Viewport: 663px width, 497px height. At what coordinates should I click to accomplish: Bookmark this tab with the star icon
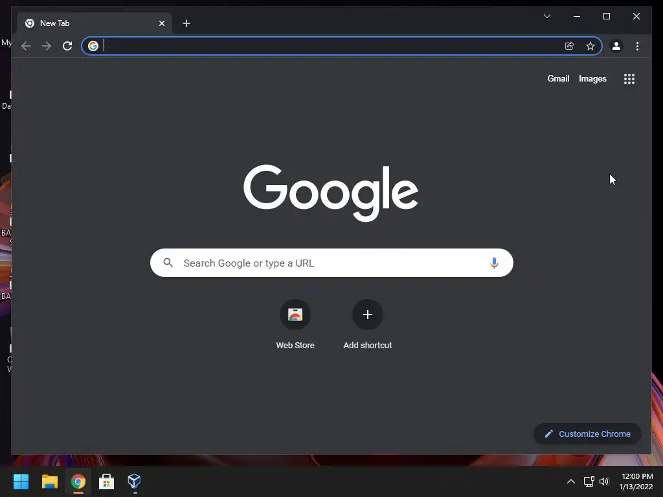[590, 46]
